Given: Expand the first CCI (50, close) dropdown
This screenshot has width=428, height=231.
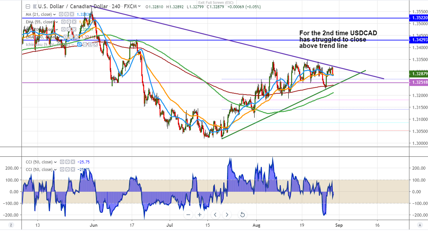Looking at the screenshot, I should coord(55,162).
